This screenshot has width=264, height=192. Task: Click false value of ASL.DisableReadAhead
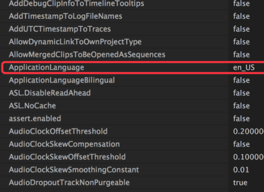click(241, 93)
